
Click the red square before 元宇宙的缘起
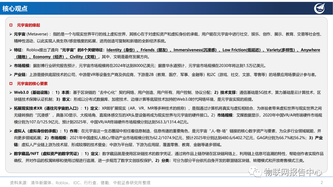click(x=11, y=25)
